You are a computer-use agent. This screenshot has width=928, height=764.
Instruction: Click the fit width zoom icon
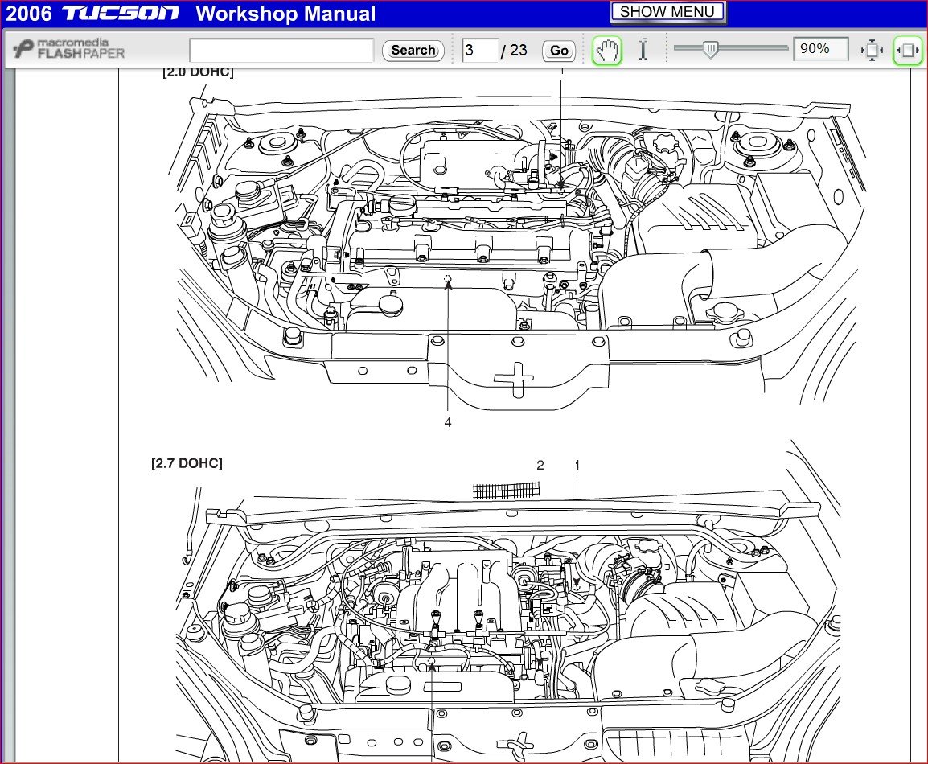pos(907,51)
